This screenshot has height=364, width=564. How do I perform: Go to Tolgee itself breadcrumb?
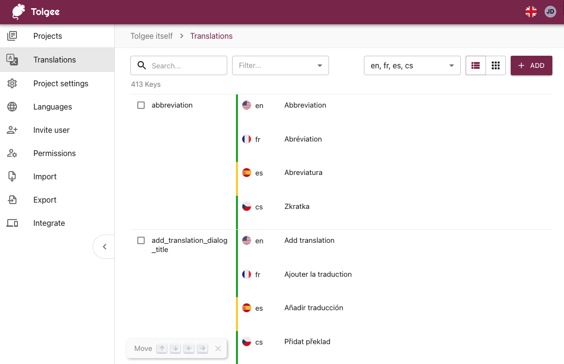pyautogui.click(x=152, y=36)
